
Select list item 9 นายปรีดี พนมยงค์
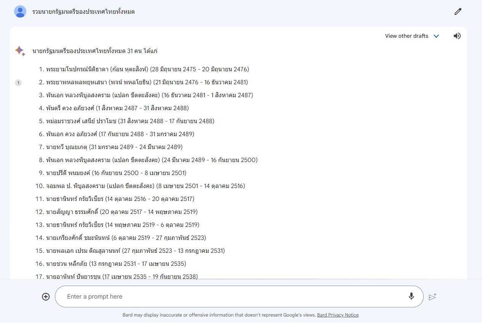coord(116,173)
